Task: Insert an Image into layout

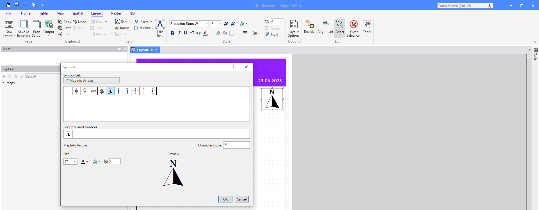Action: pos(122,28)
